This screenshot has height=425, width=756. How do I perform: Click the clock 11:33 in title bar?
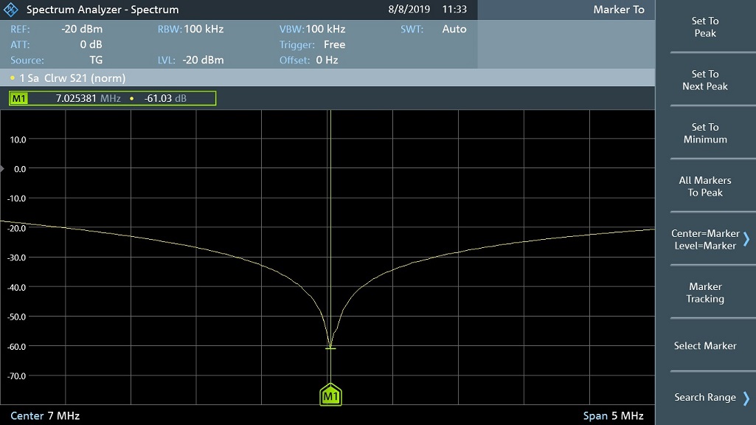click(454, 9)
